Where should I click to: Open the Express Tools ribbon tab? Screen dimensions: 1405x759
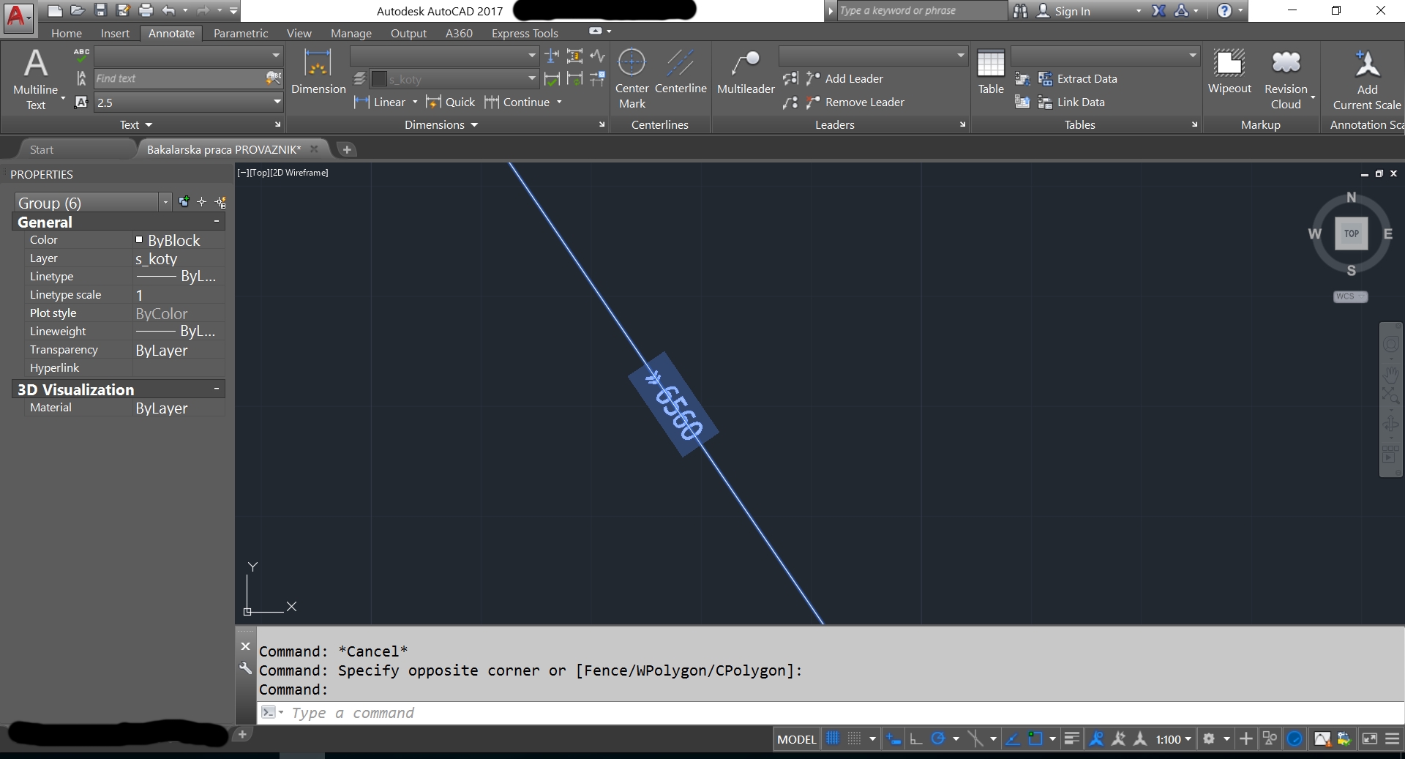pos(525,33)
